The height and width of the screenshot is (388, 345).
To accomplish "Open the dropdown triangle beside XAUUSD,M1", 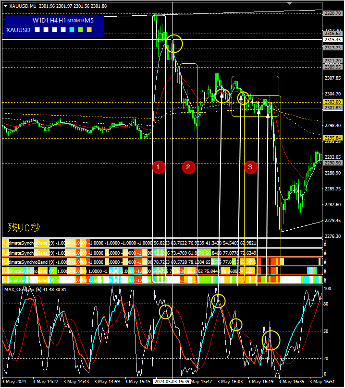I will 5,6.
